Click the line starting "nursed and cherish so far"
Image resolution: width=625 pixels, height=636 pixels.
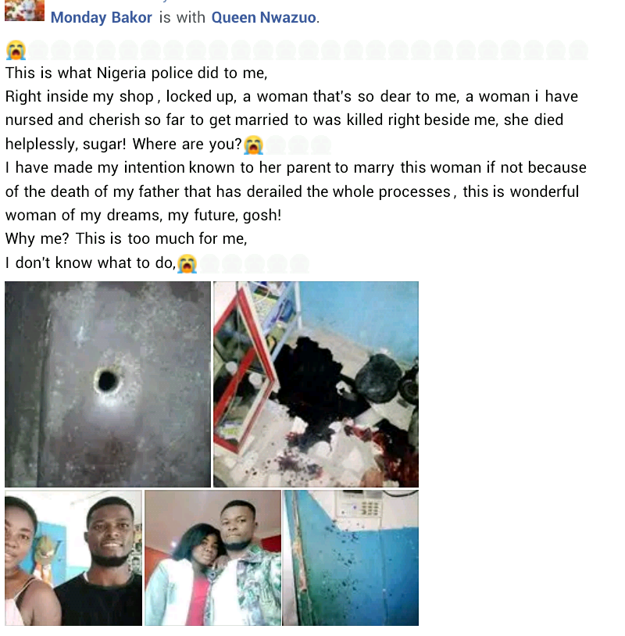284,120
